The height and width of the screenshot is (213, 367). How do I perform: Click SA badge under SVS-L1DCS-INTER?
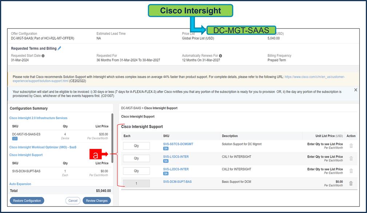[166, 161]
